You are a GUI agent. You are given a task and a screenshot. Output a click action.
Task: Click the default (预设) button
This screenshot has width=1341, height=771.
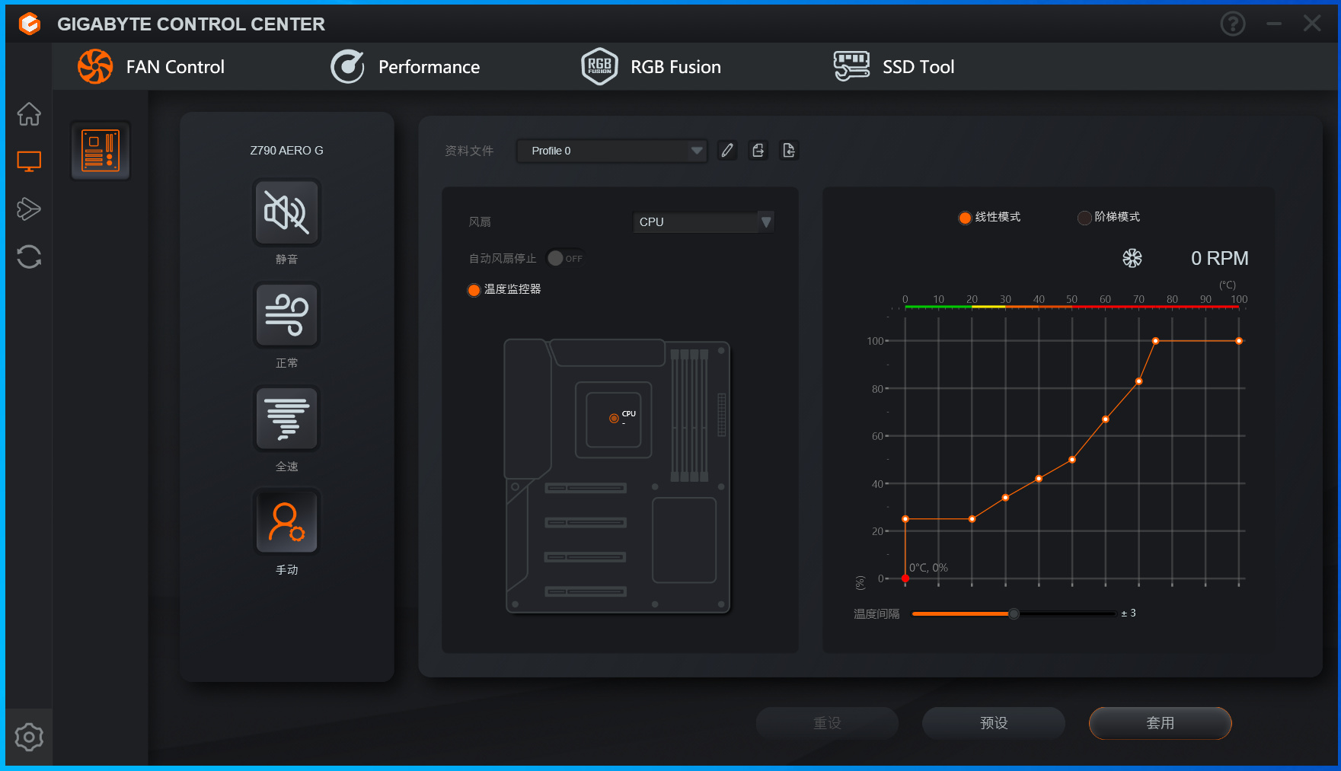click(x=994, y=723)
